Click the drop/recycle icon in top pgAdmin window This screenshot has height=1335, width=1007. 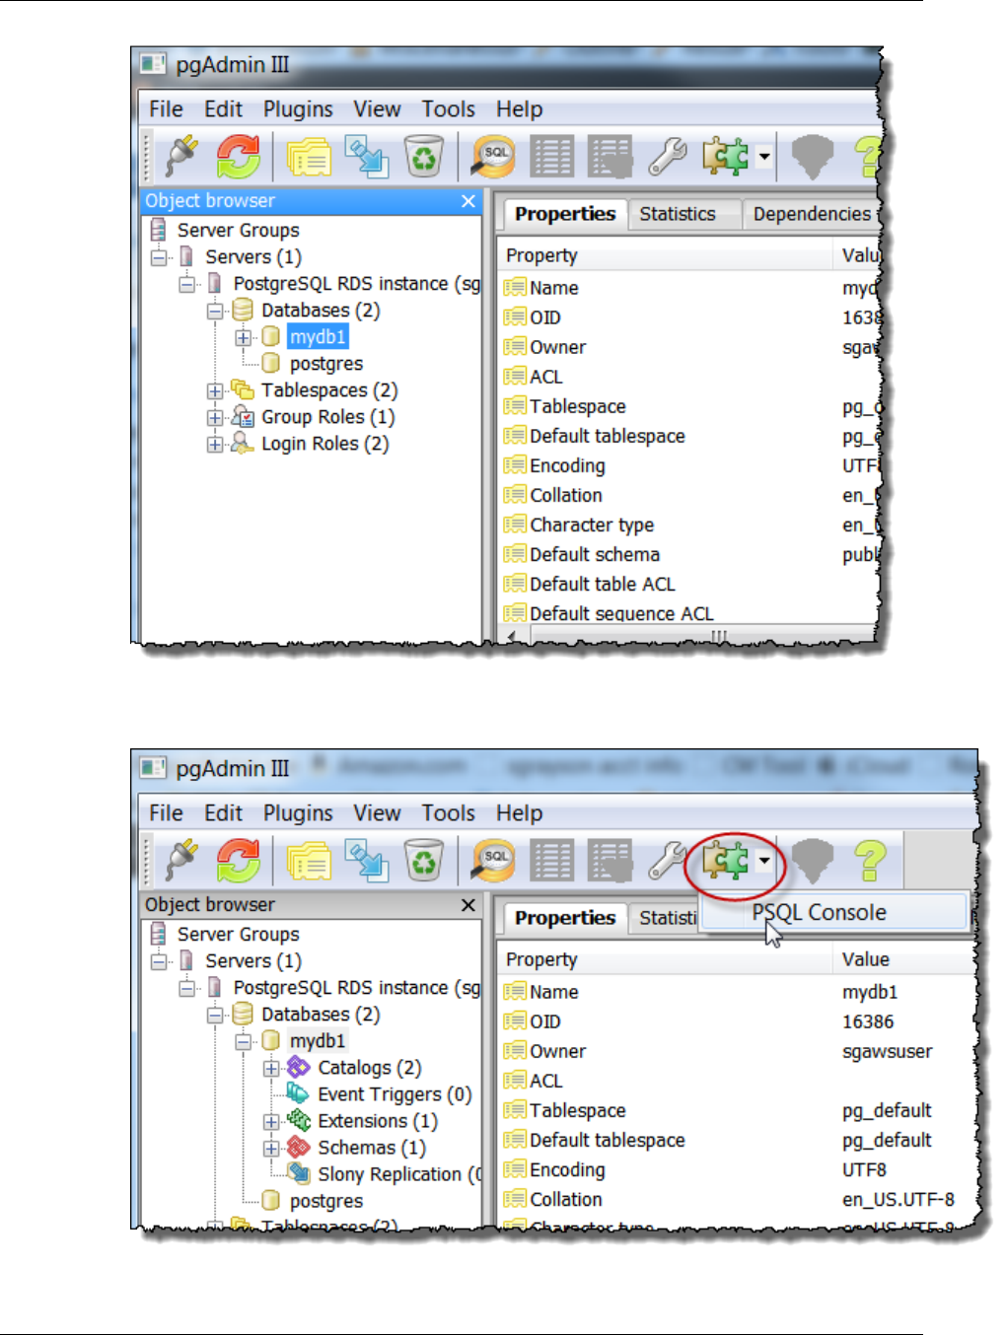pyautogui.click(x=424, y=157)
